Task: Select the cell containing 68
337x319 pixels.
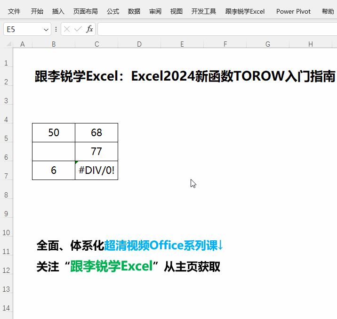Action: tap(96, 132)
